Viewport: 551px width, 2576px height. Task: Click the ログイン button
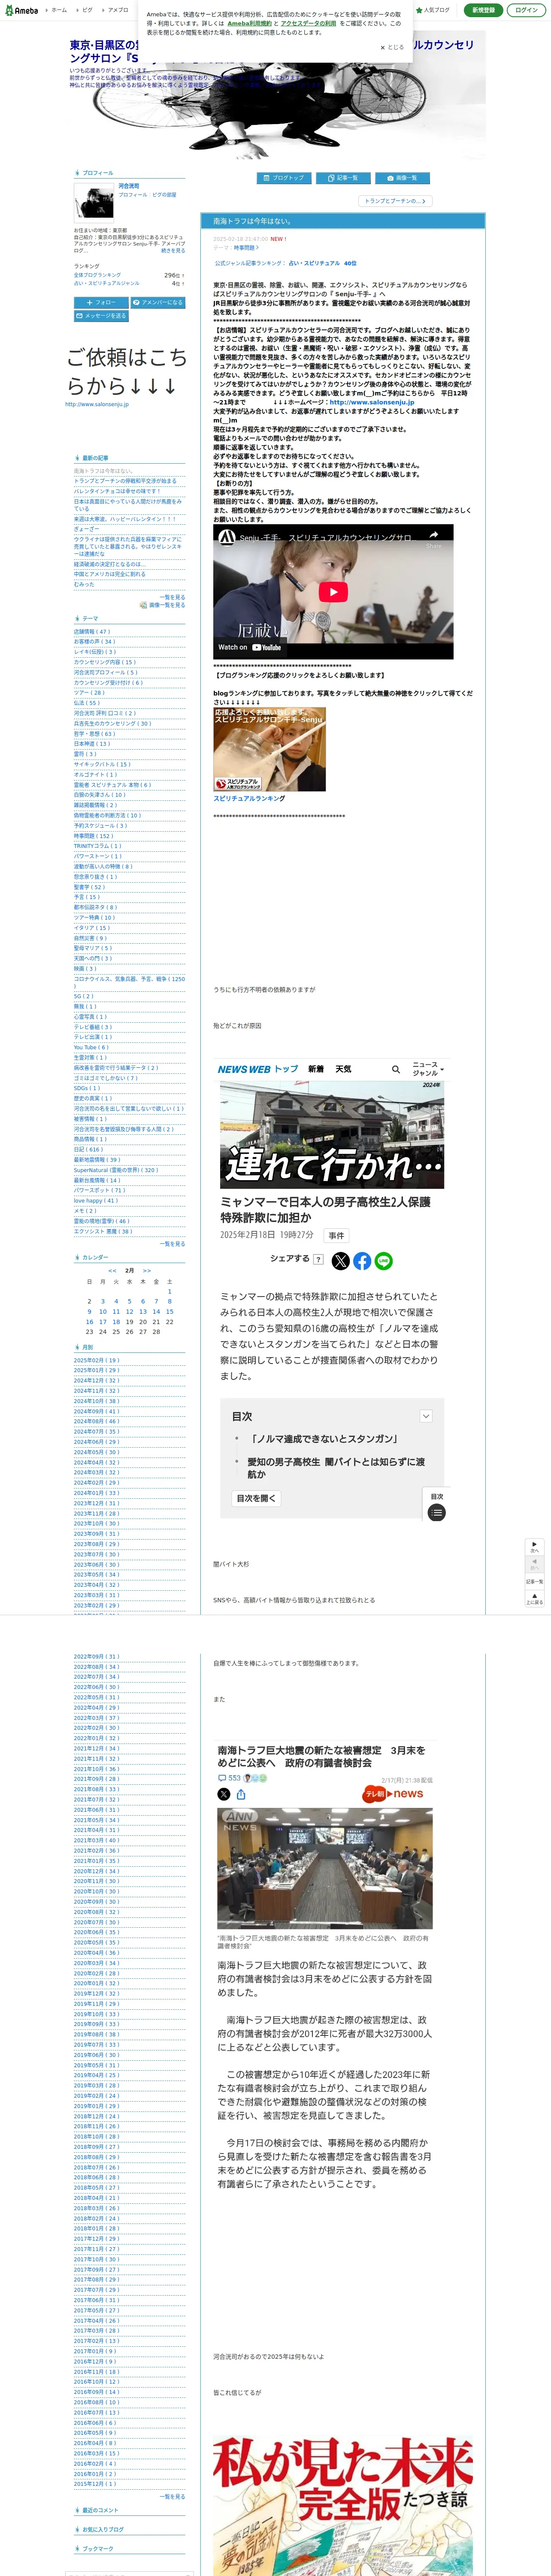[526, 10]
